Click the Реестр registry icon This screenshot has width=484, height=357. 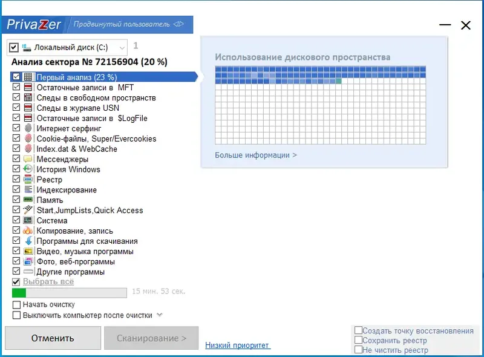click(28, 179)
